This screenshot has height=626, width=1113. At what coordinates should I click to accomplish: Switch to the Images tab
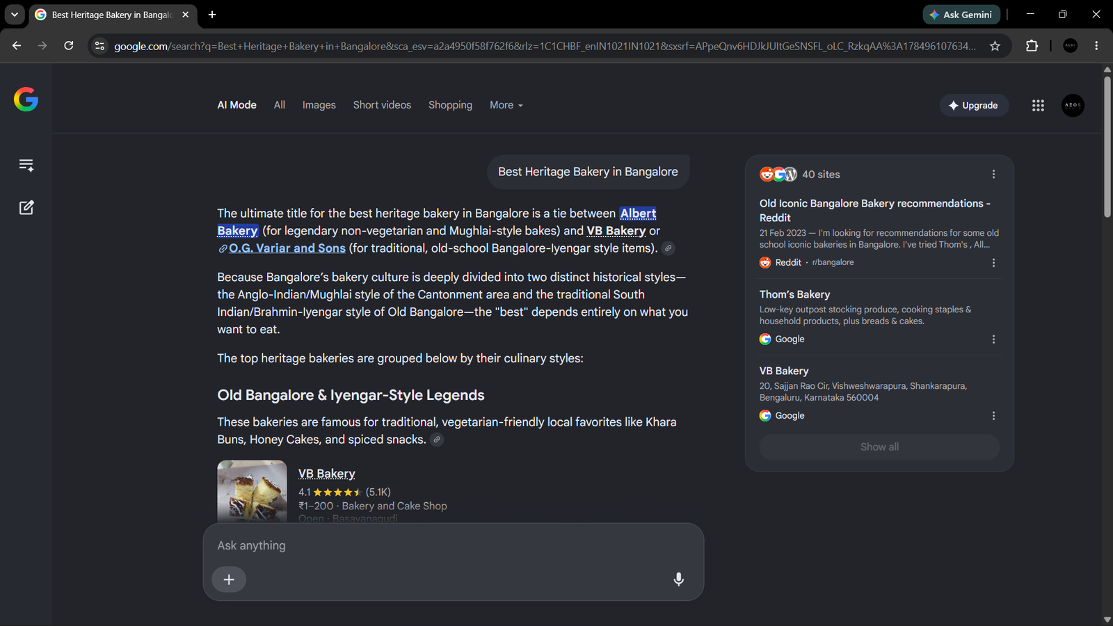point(319,105)
